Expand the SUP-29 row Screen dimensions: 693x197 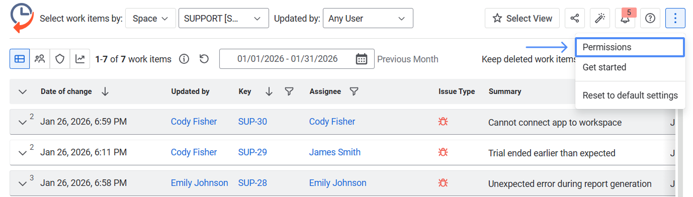click(x=22, y=153)
